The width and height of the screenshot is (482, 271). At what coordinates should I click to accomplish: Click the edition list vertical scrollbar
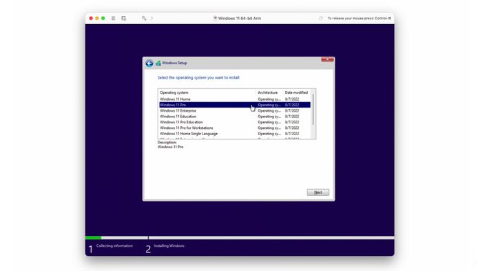point(313,110)
